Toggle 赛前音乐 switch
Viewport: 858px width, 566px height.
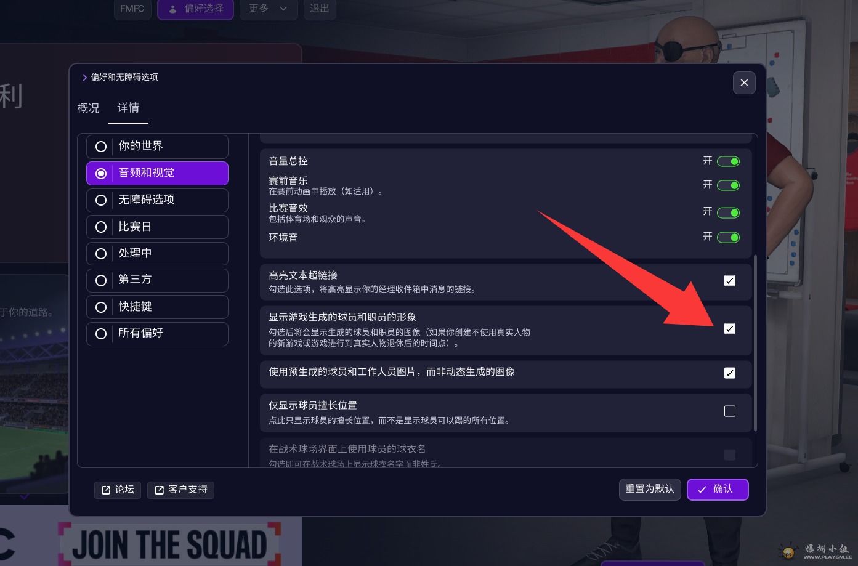(x=728, y=185)
